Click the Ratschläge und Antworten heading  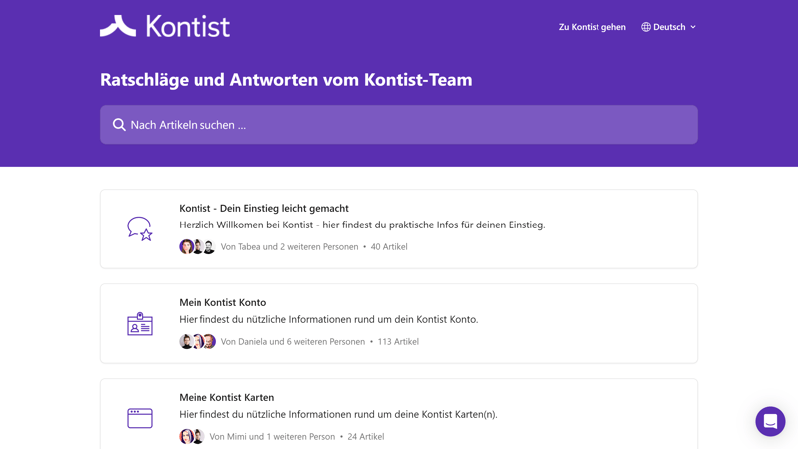click(285, 80)
